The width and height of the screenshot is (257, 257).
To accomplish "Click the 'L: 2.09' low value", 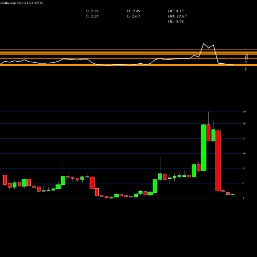I will 133,16.
